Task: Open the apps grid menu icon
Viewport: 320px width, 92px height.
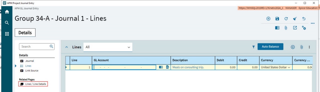Action: [7, 34]
